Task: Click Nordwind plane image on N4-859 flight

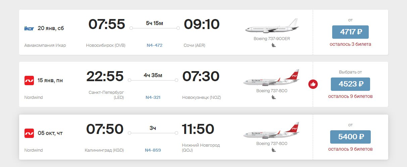Action: (271, 131)
